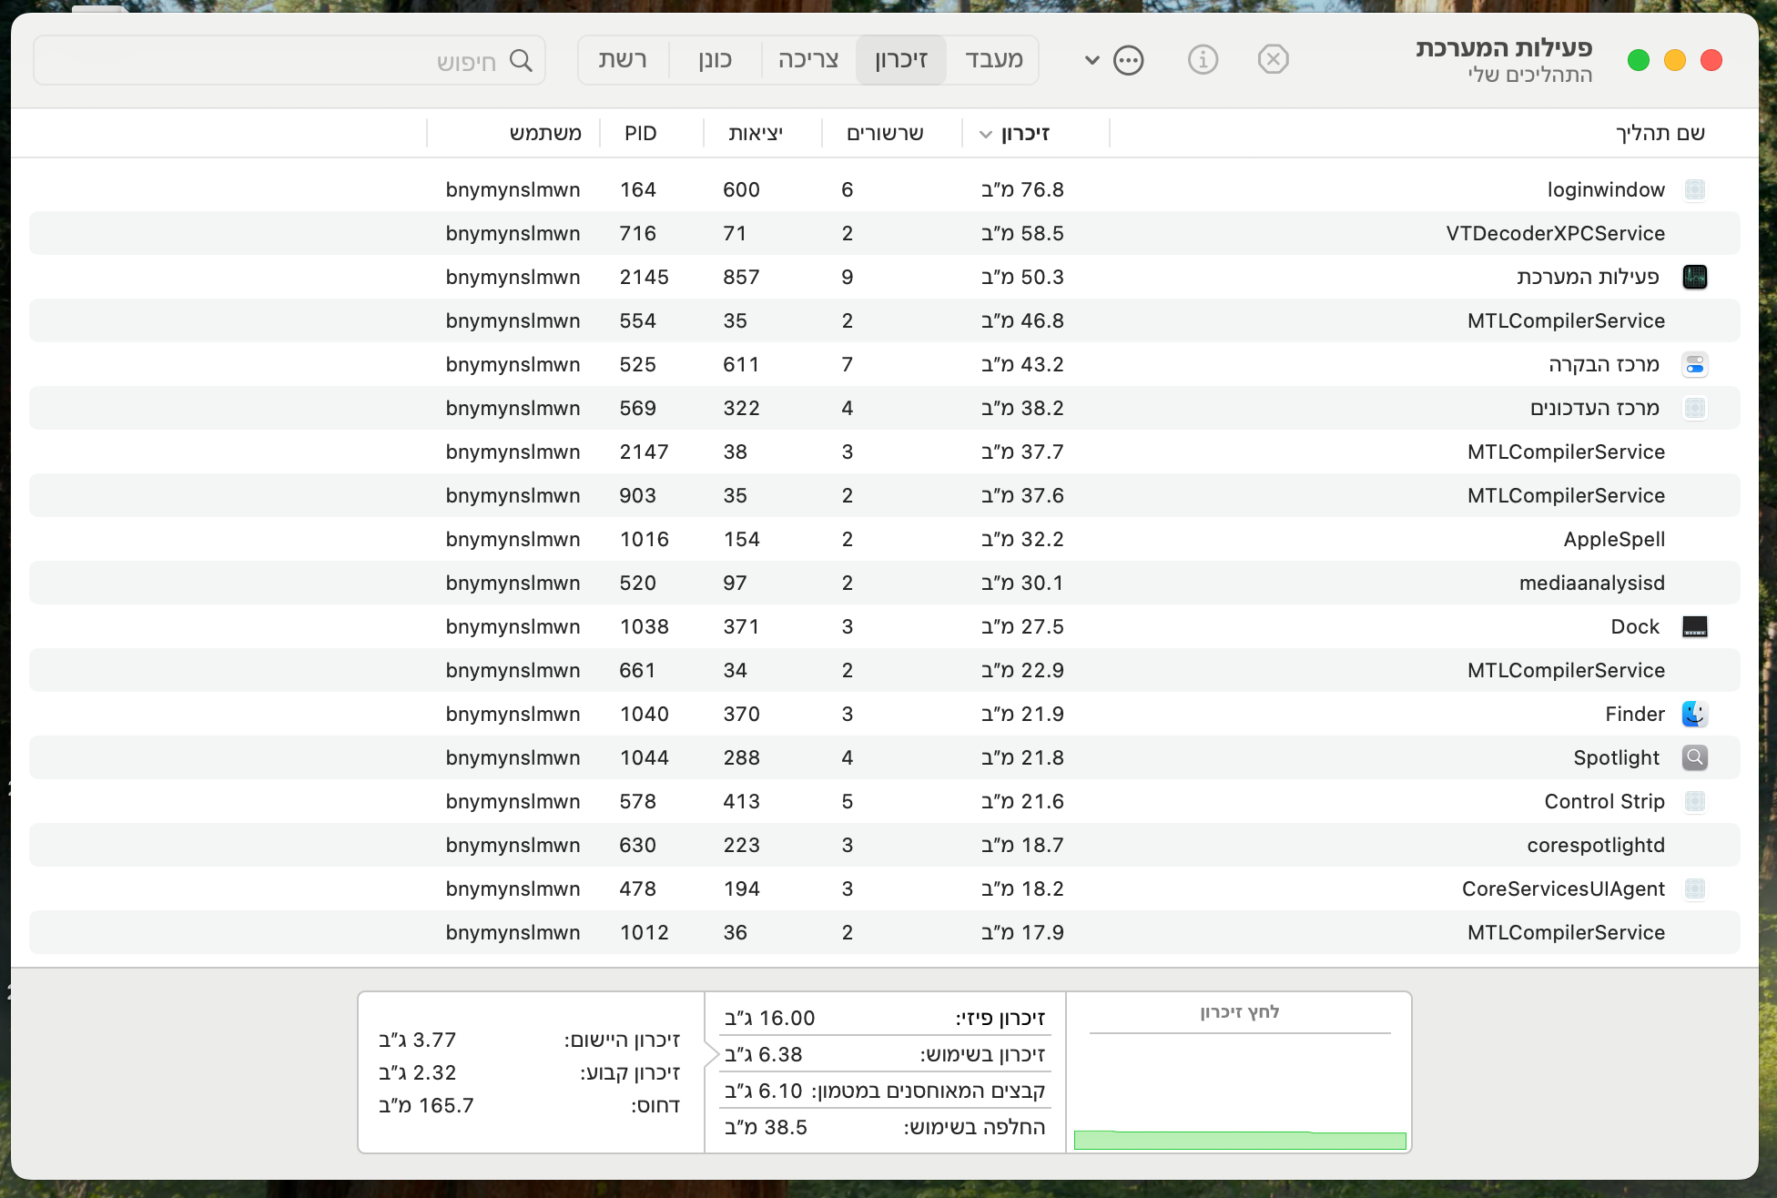Click the דחוס 165.7 מ״ב value

[426, 1105]
